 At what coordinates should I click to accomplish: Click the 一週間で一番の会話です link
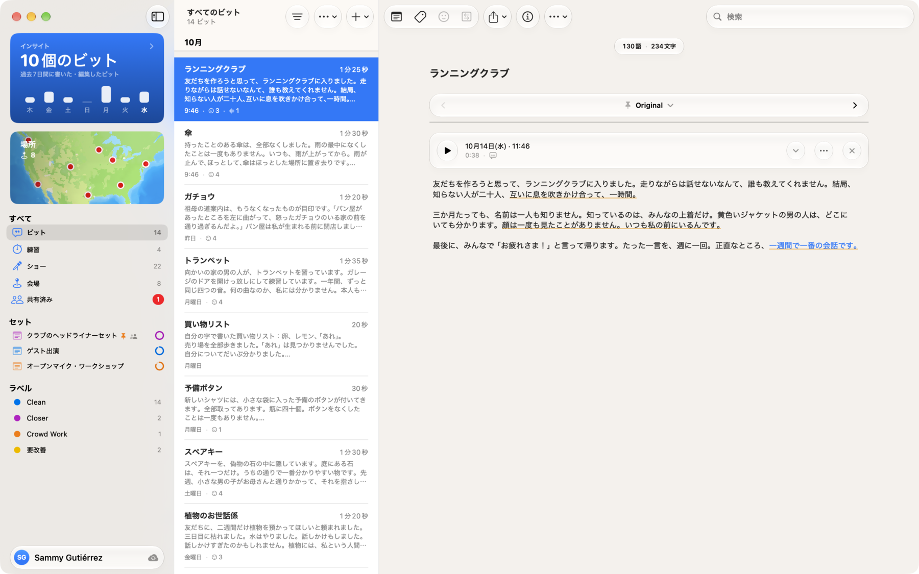[x=813, y=245]
